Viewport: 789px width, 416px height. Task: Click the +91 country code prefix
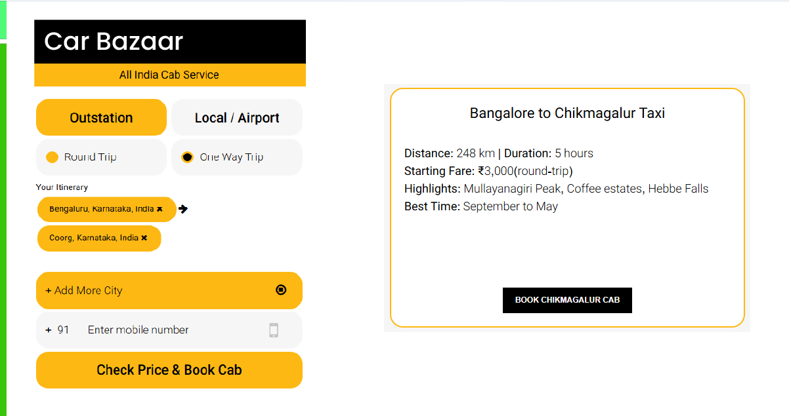click(58, 330)
